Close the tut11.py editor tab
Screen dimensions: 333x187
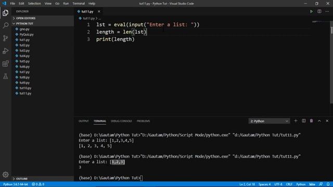(99, 11)
